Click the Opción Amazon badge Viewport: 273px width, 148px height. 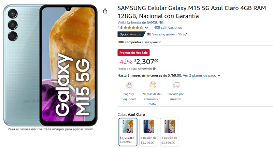(x=131, y=34)
